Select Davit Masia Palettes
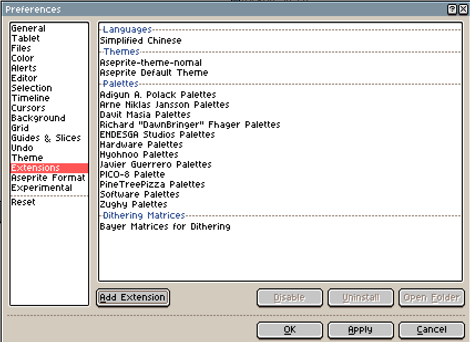 pyautogui.click(x=280, y=115)
